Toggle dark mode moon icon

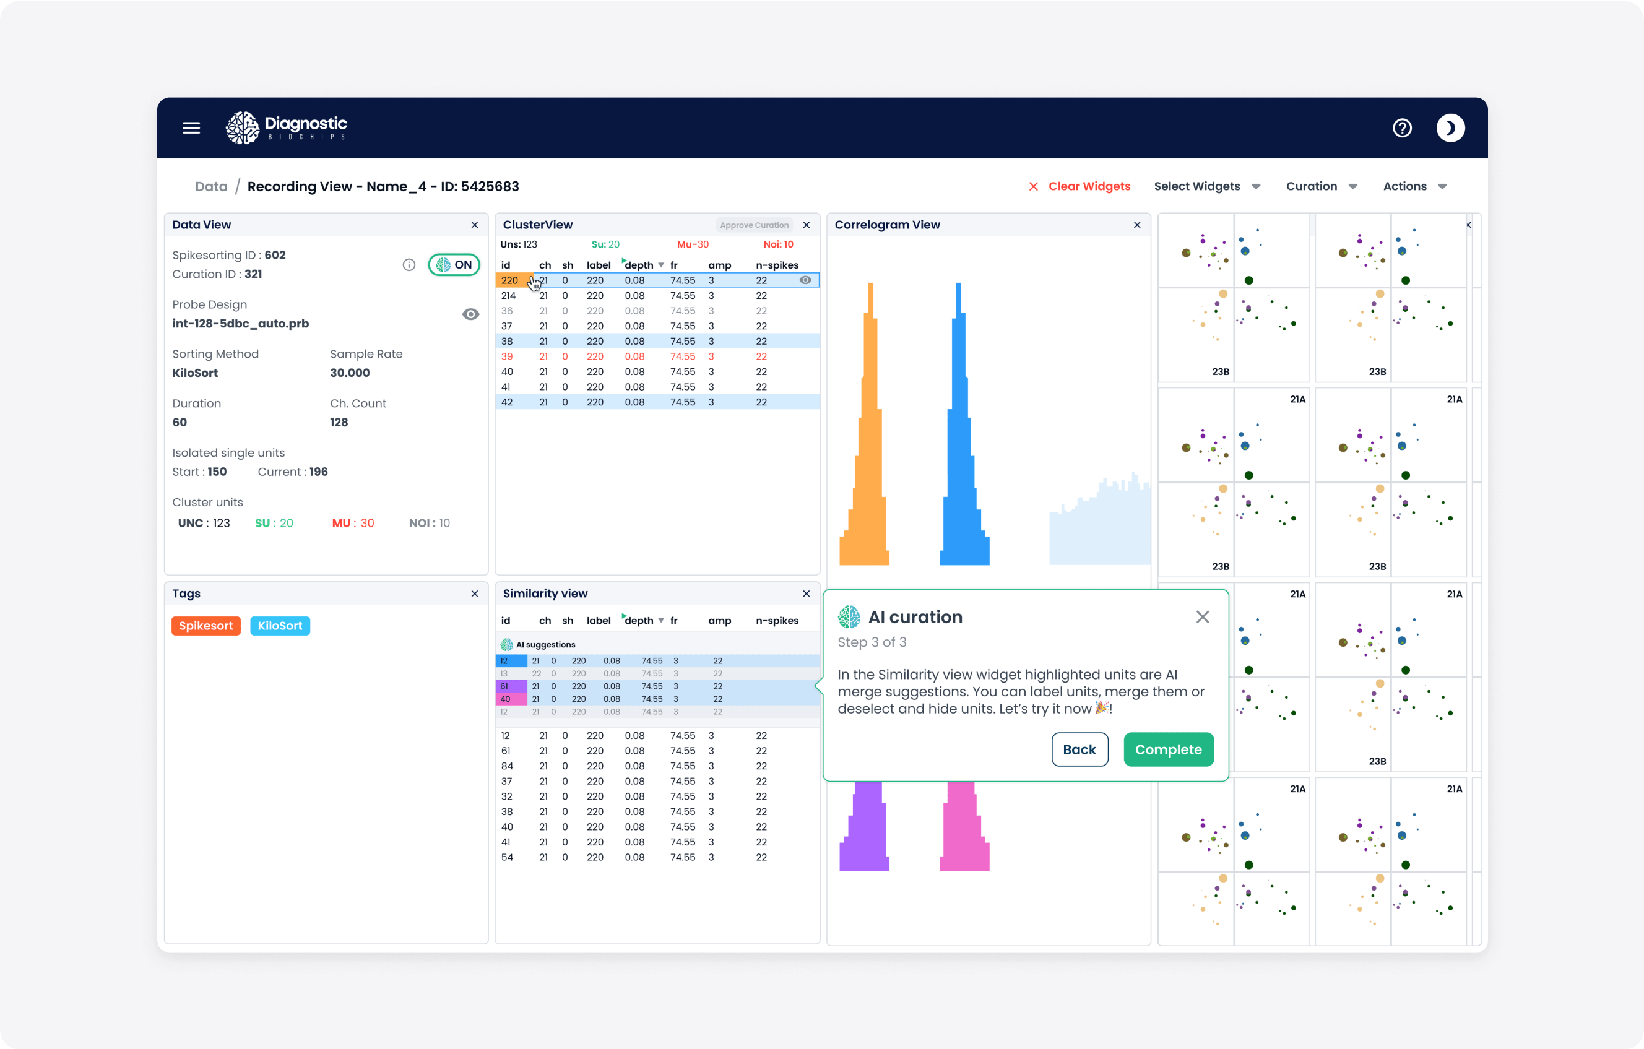(x=1450, y=127)
